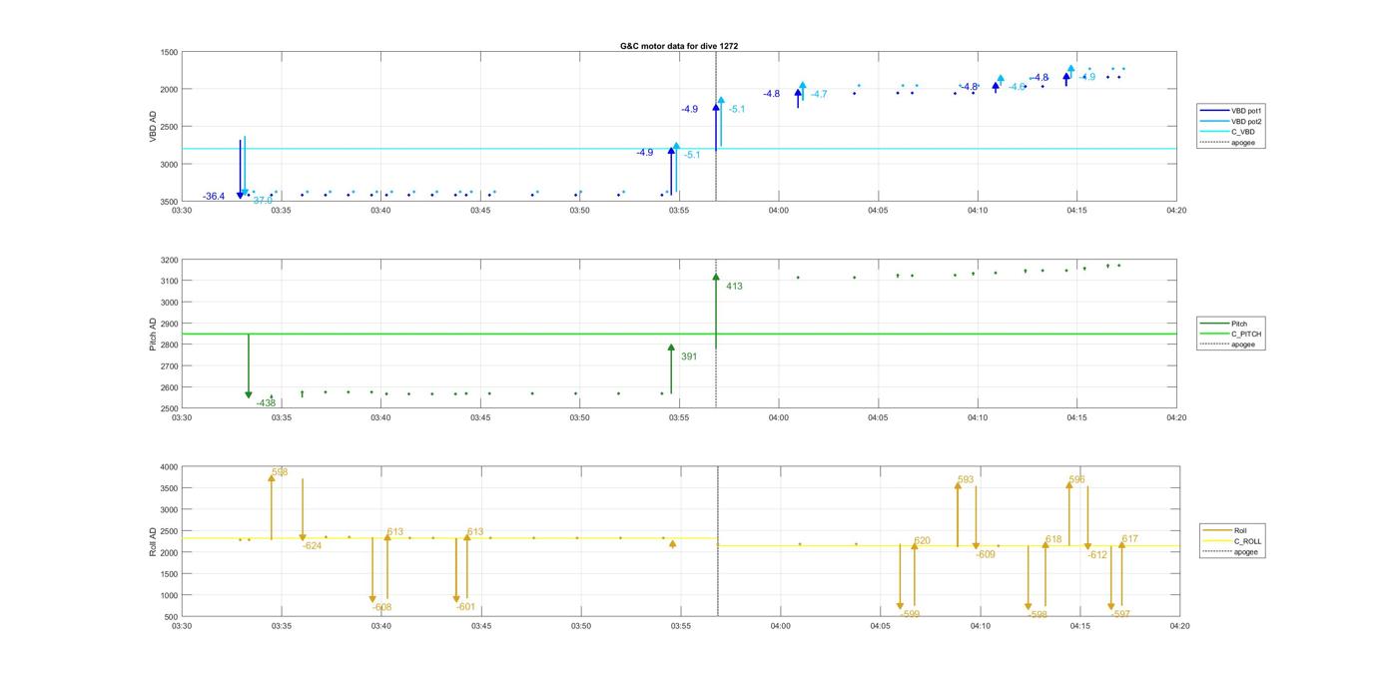Click the "-612" roll data label

1098,555
